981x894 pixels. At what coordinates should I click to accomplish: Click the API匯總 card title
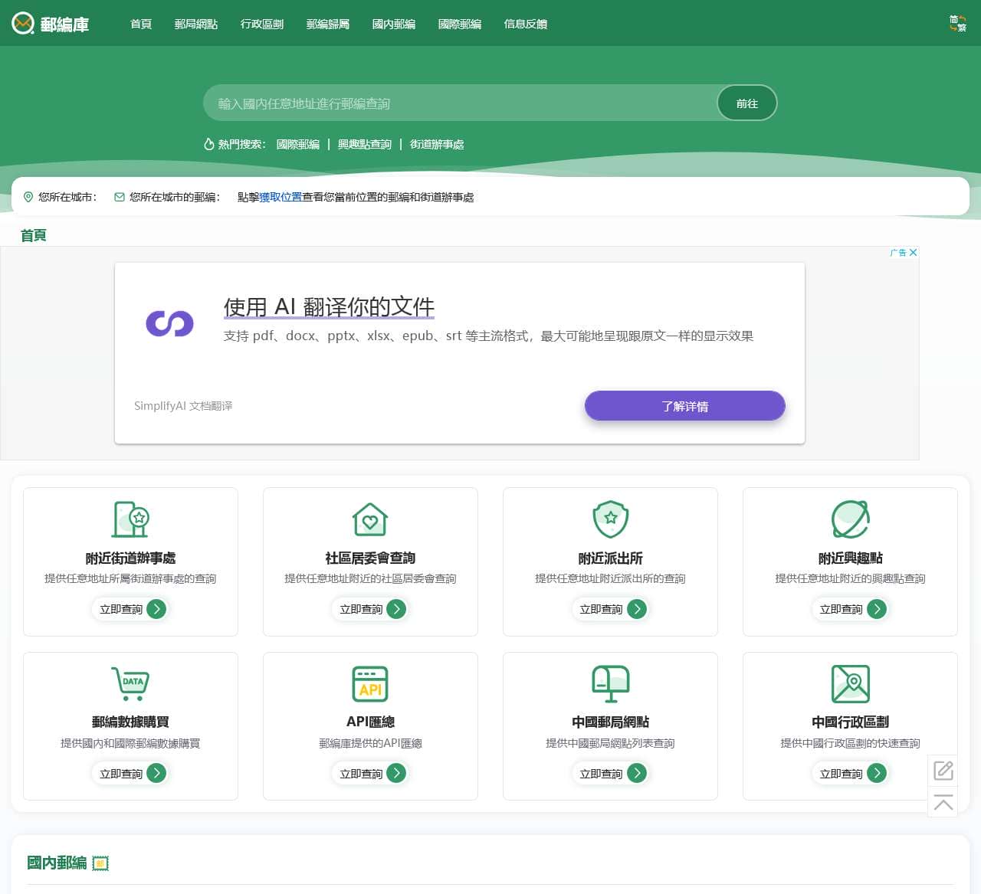tap(370, 722)
